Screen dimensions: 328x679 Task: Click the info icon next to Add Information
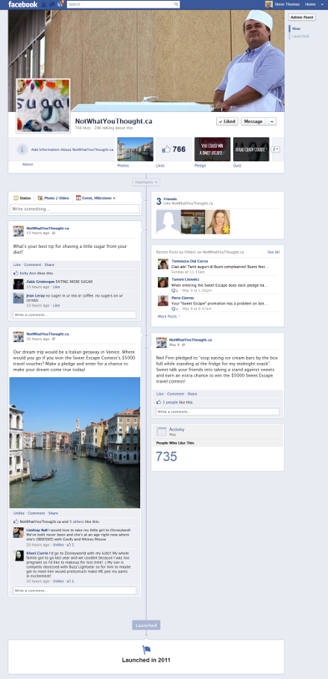pyautogui.click(x=22, y=149)
